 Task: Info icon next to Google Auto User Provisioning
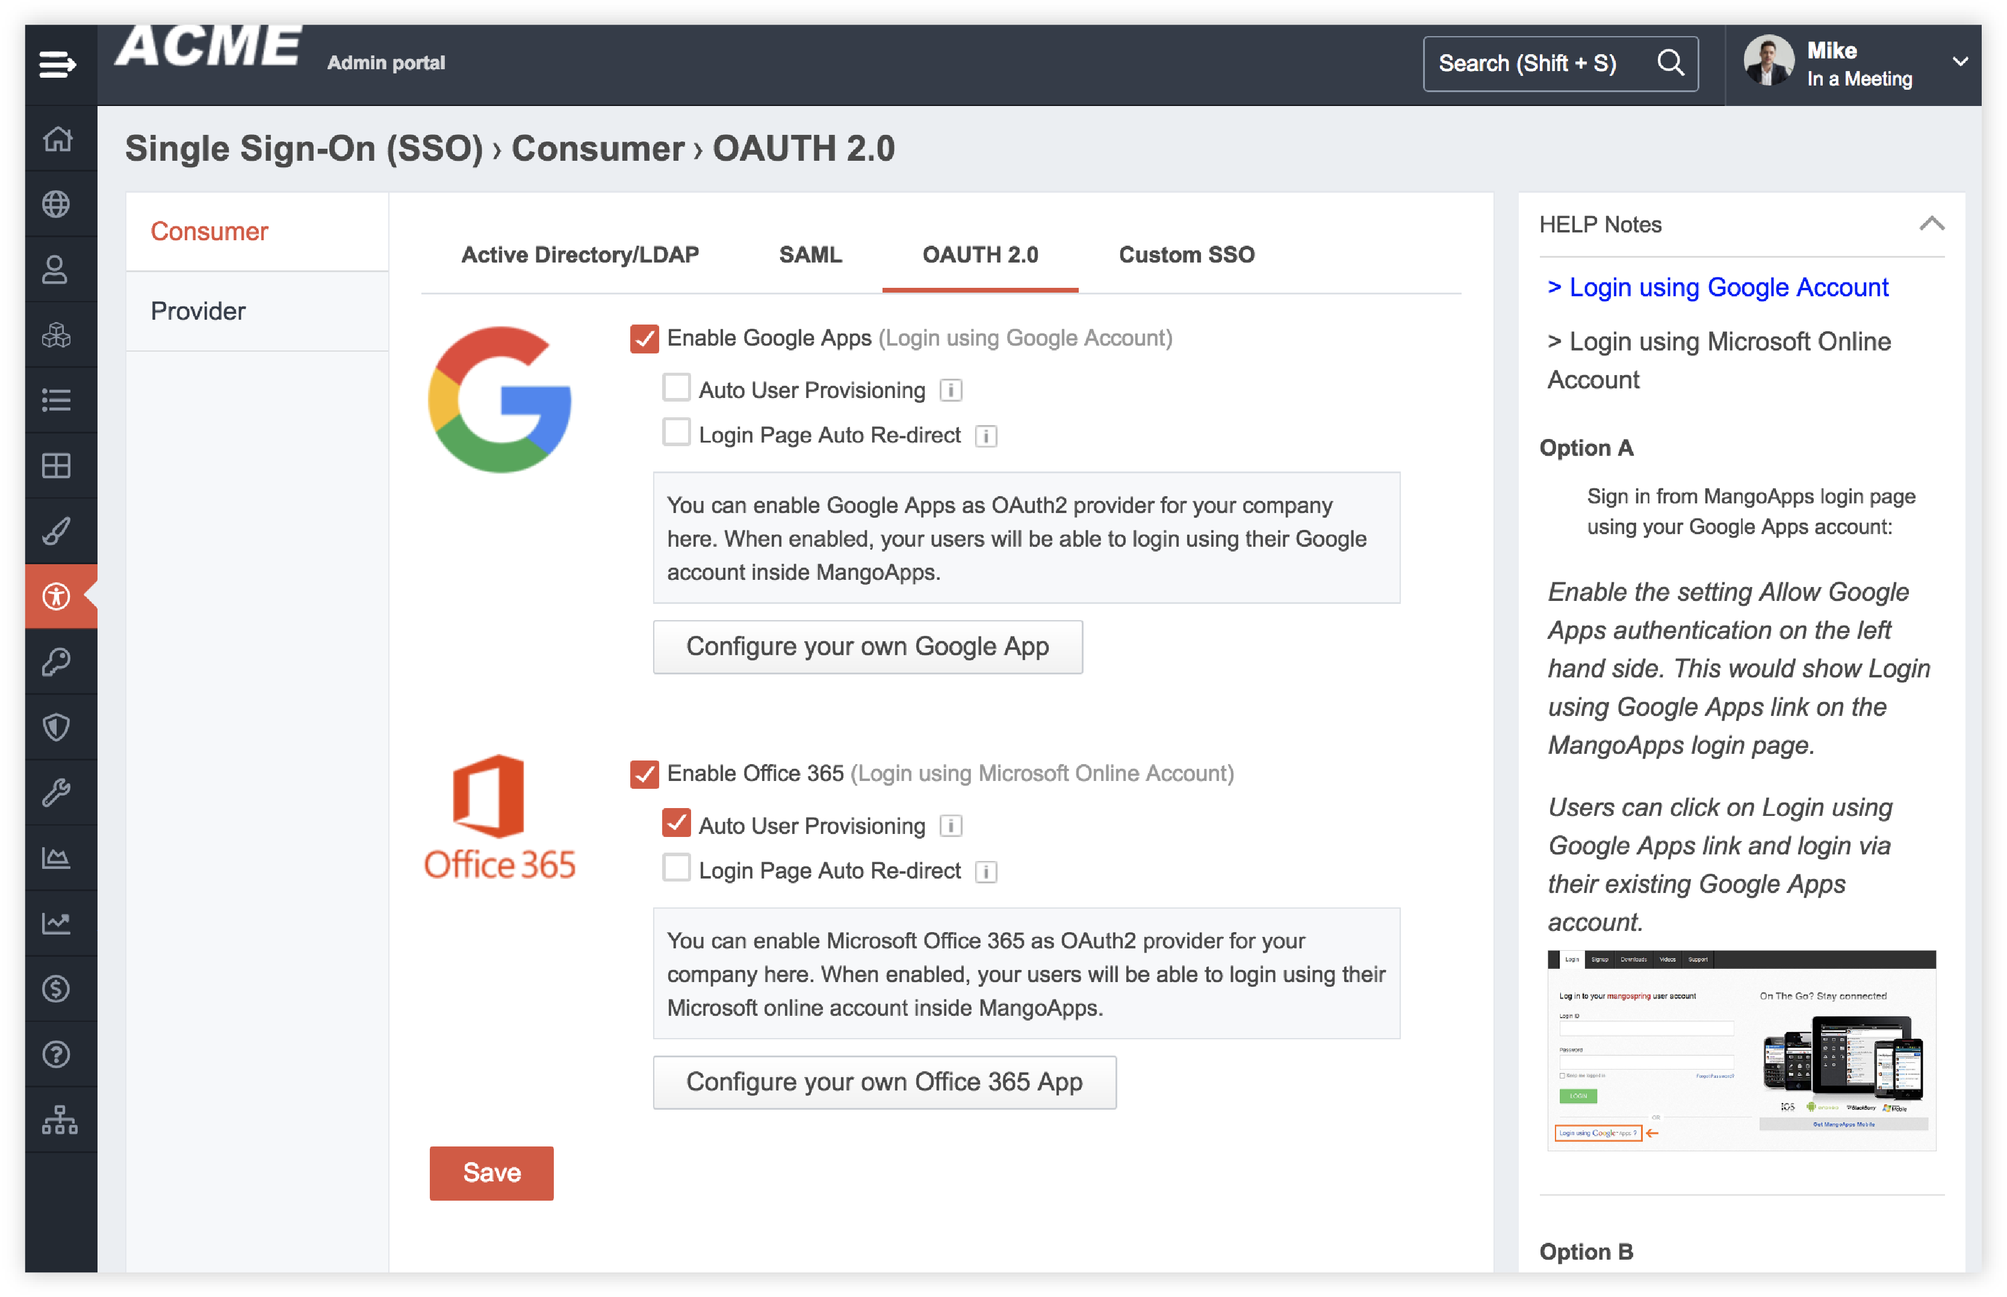pos(951,391)
